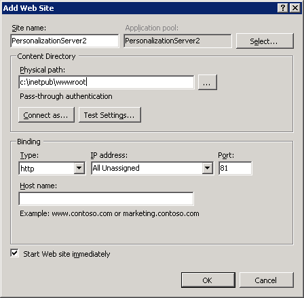
Task: Confirm with the OK button
Action: (208, 280)
